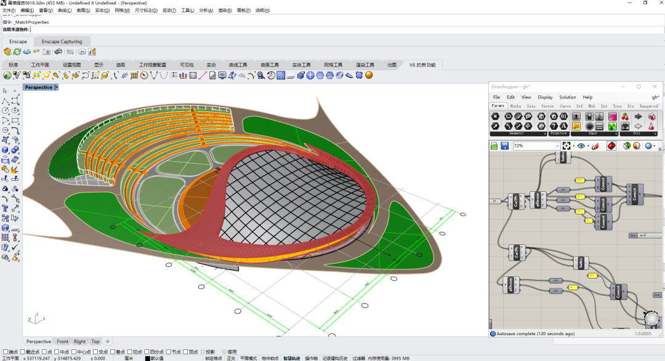This screenshot has width=665, height=361.
Task: Select the text 'T' tool in left toolbar
Action: click(5, 208)
